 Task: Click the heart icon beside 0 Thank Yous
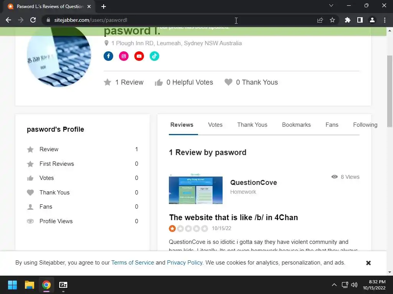[228, 82]
